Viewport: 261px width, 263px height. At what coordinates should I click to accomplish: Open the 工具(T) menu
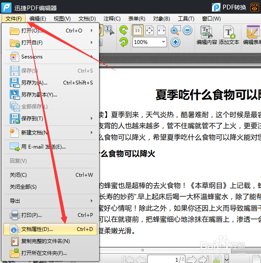[186, 19]
